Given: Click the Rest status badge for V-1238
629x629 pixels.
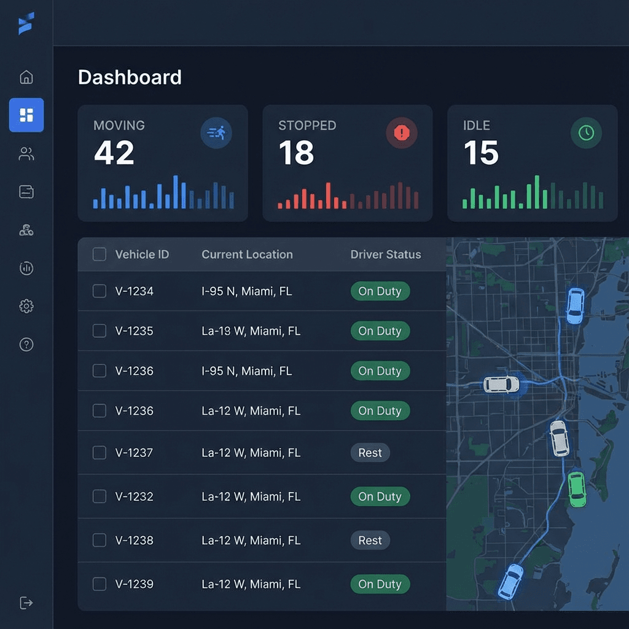Looking at the screenshot, I should pos(370,541).
